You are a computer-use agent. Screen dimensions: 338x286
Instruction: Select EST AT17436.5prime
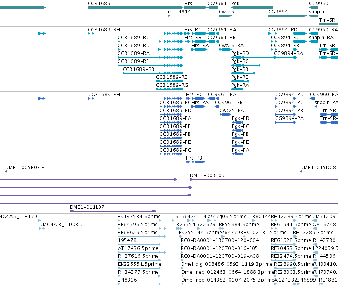point(142,252)
